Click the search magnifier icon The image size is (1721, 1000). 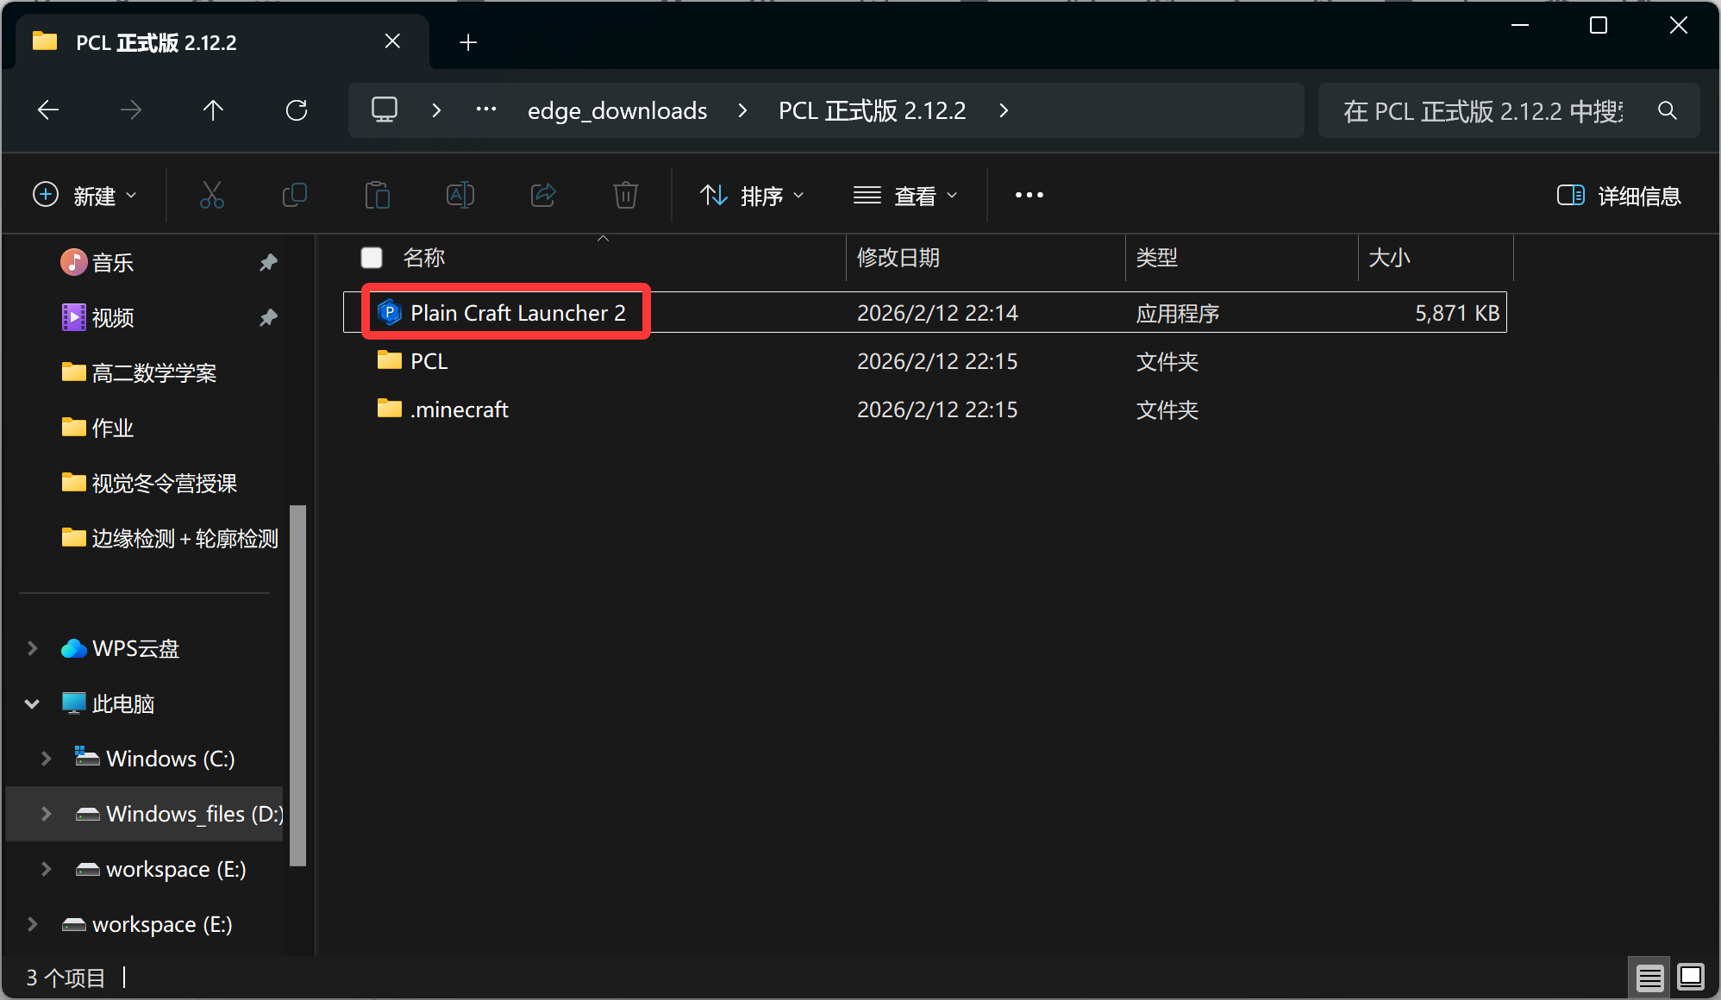pyautogui.click(x=1667, y=111)
